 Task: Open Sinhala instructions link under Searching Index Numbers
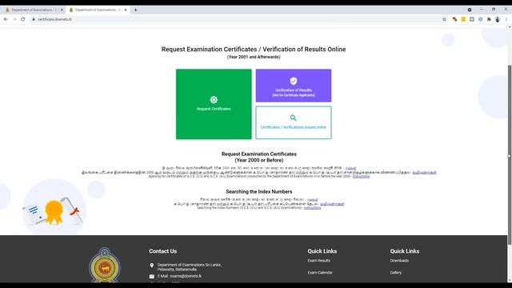click(x=313, y=199)
